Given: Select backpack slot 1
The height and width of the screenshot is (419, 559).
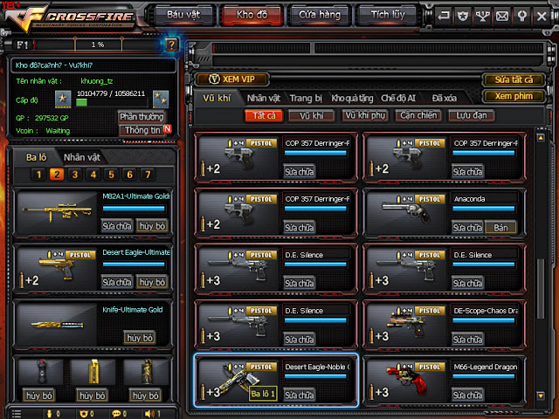Looking at the screenshot, I should pos(38,175).
